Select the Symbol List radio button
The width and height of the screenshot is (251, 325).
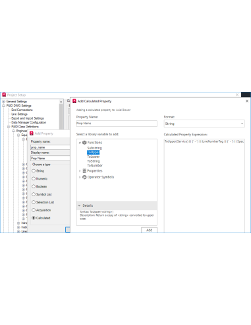[34, 194]
